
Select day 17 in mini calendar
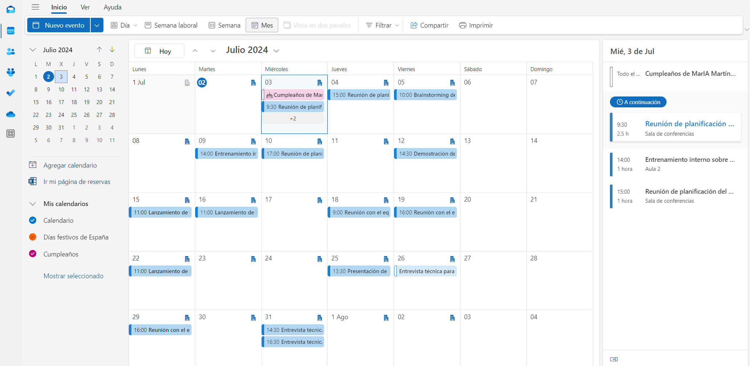coord(61,102)
